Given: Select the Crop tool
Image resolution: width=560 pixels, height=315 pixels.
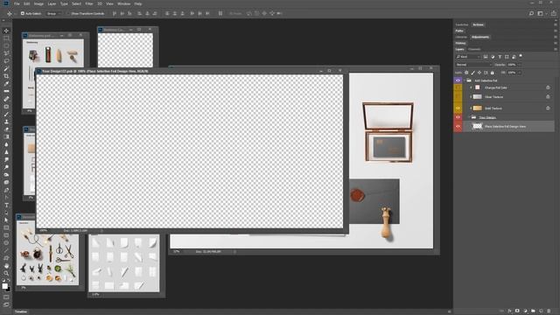Looking at the screenshot, I should [x=6, y=76].
